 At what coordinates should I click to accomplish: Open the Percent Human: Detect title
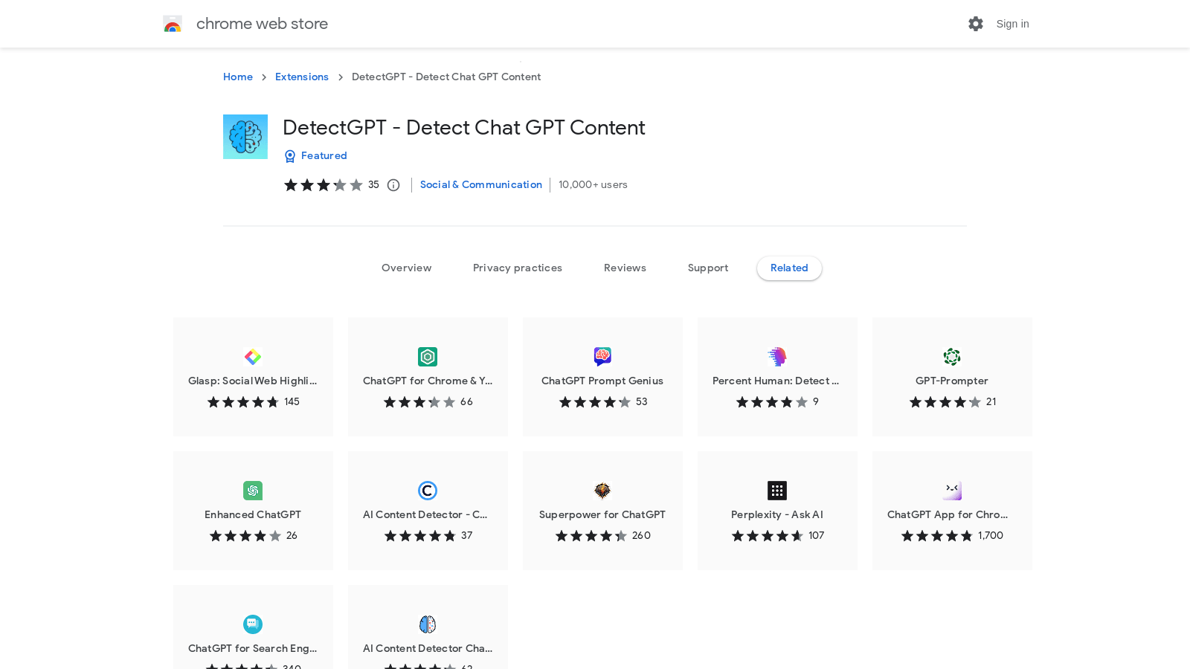(x=776, y=381)
